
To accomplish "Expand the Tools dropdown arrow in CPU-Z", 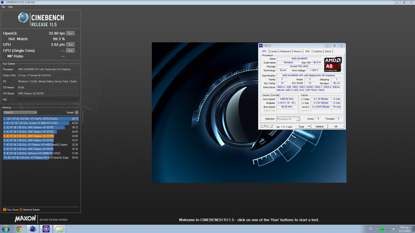I will tap(309, 127).
